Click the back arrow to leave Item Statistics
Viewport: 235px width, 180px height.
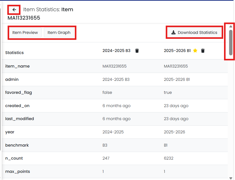14,9
